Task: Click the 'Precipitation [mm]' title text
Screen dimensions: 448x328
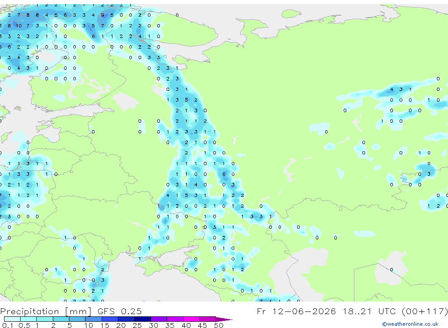Action: (46, 311)
